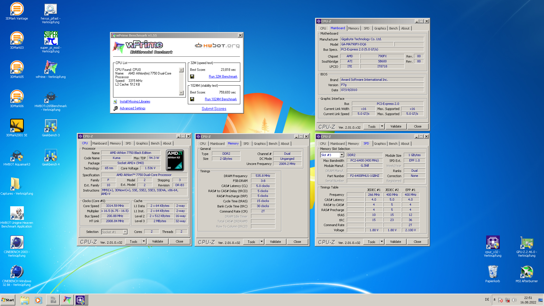Open the 3DMark03 desktop icon
Viewport: 544px width, 306px height.
click(17, 40)
